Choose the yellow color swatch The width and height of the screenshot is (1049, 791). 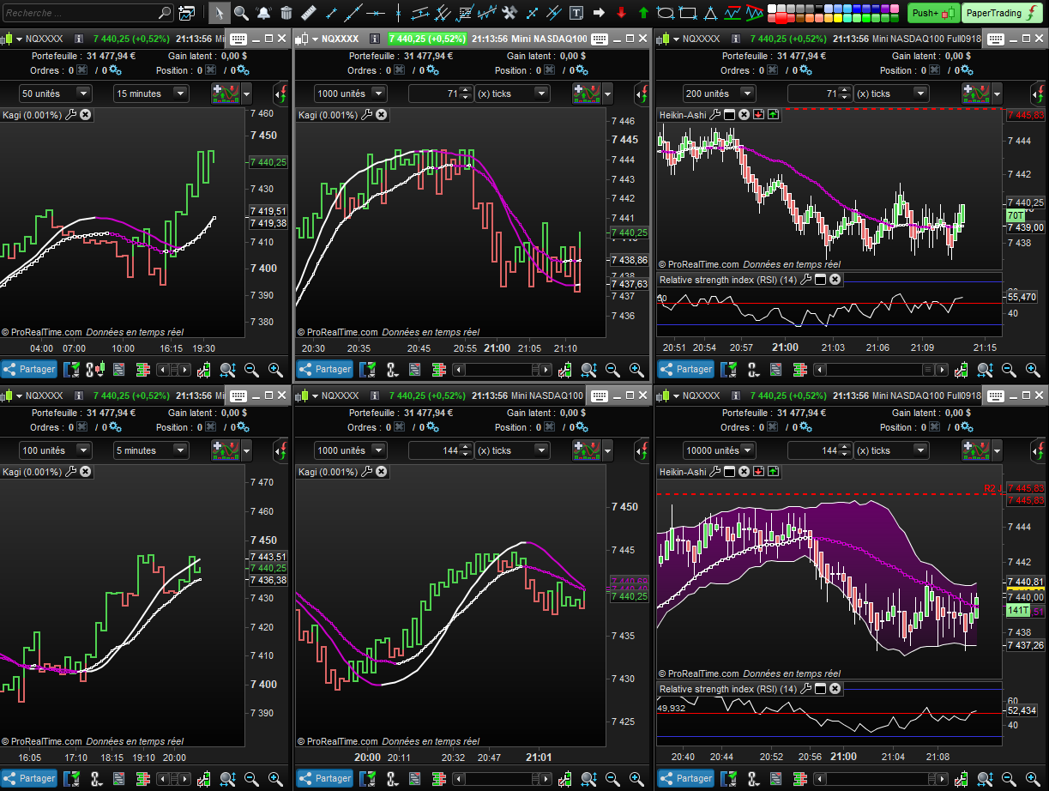coord(838,18)
